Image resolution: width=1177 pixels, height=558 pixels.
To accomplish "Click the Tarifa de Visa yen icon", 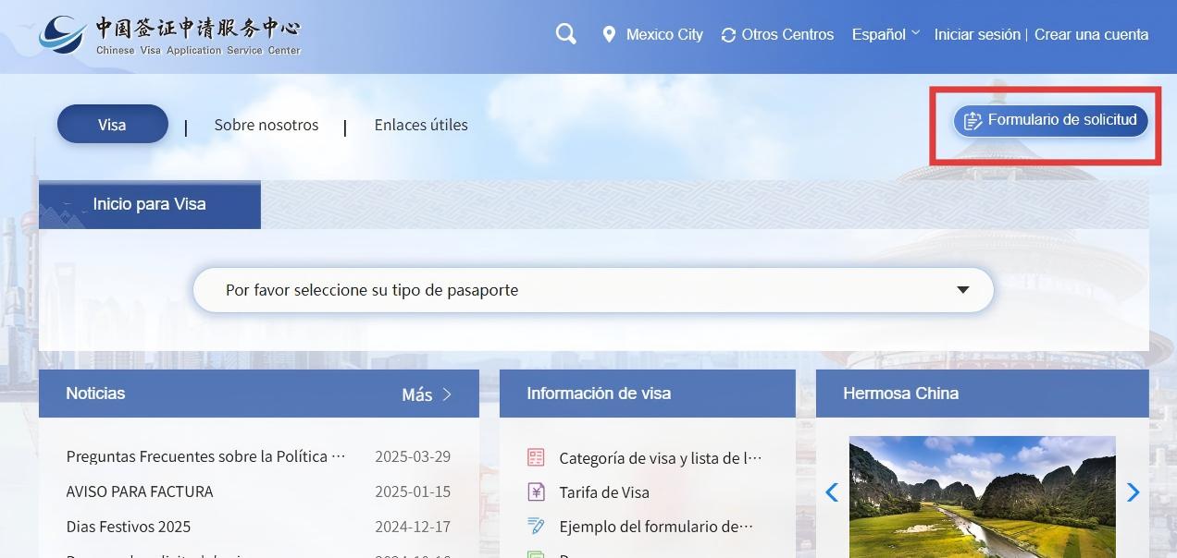I will point(536,492).
